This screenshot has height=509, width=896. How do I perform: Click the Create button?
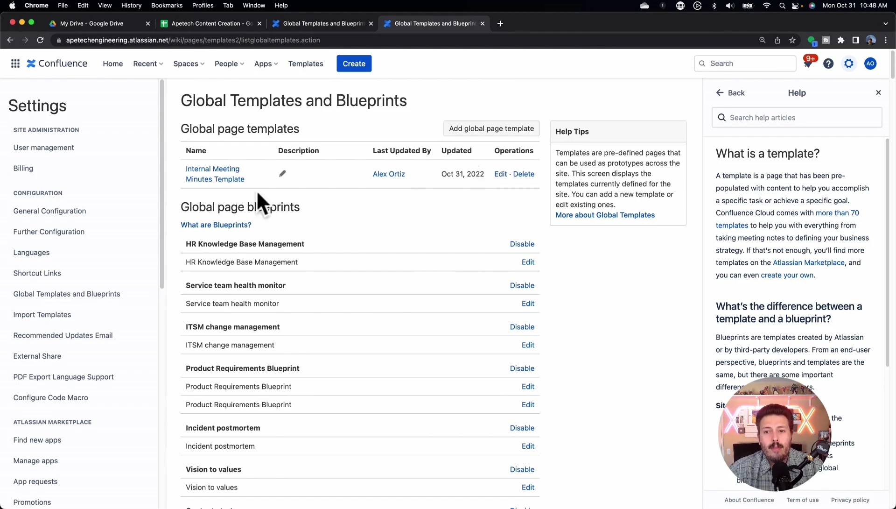(x=354, y=64)
